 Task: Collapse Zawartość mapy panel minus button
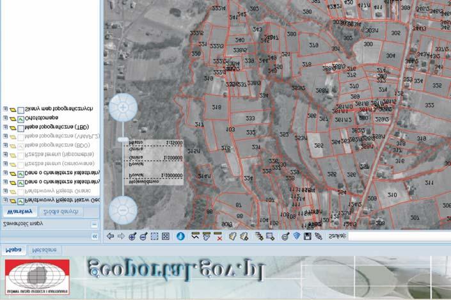[x=94, y=224]
